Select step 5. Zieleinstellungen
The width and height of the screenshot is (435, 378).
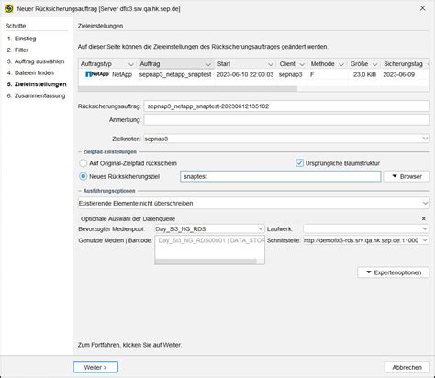(37, 84)
